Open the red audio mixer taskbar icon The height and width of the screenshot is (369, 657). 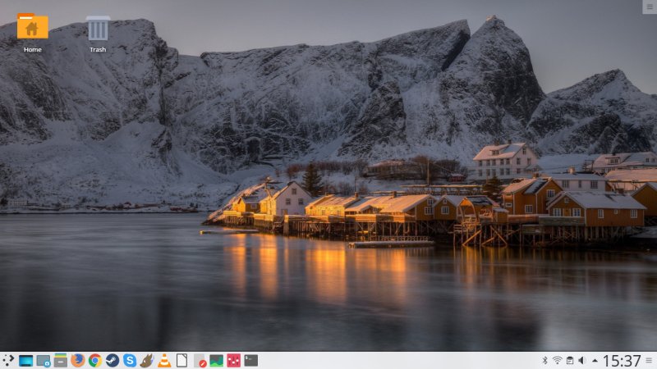point(233,361)
